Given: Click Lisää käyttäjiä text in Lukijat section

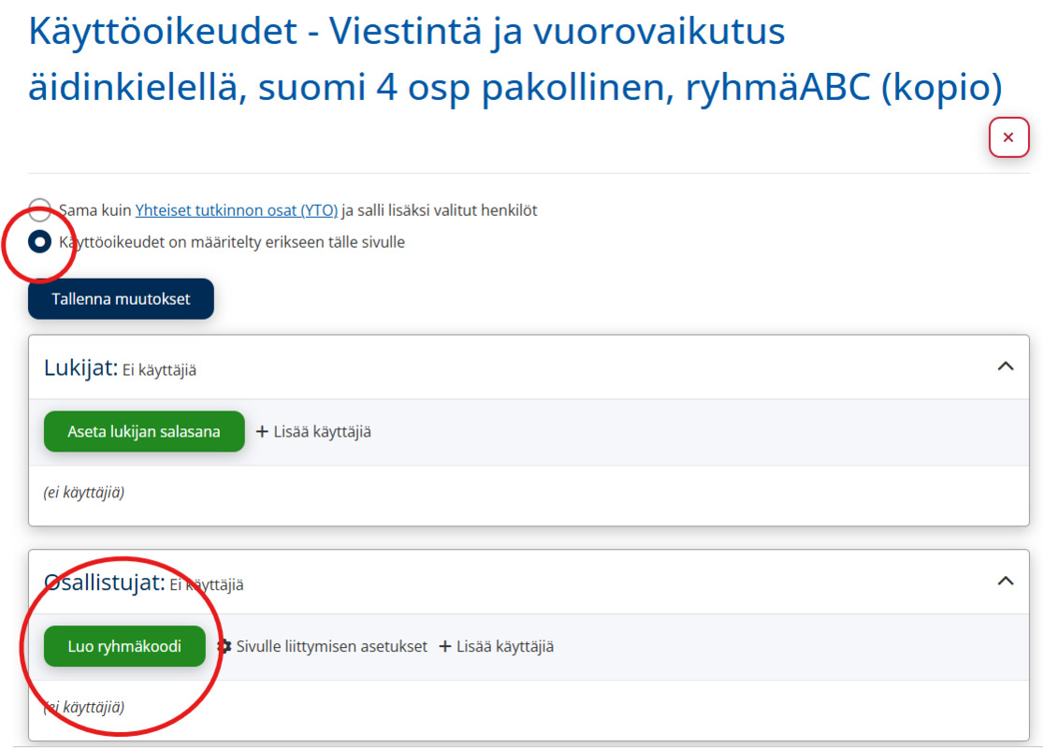Looking at the screenshot, I should [322, 432].
